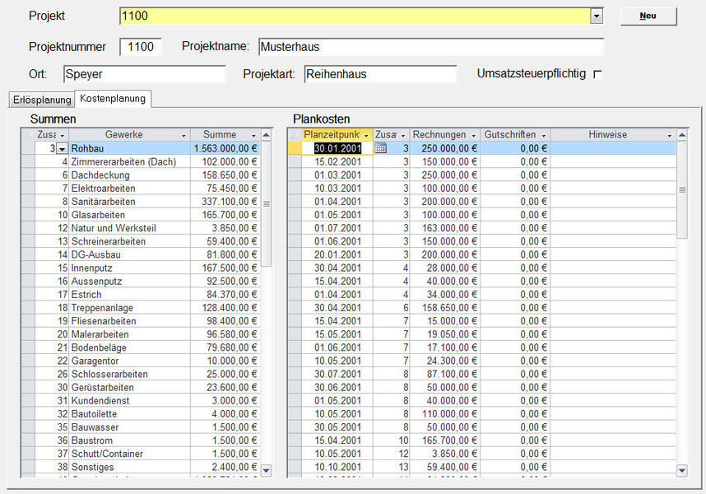Click the Elektroarbeiten entry in Summen
Viewport: 706px width, 494px height.
point(130,189)
